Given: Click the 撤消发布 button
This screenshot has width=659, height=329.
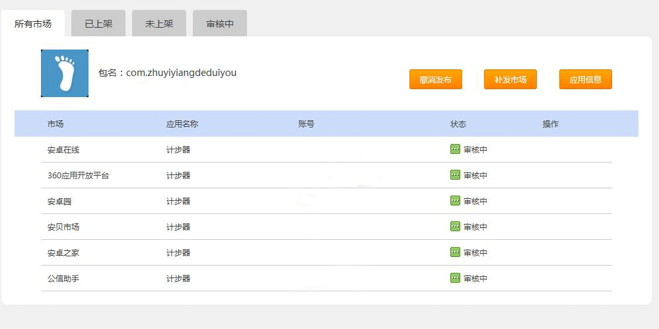Looking at the screenshot, I should tap(435, 79).
